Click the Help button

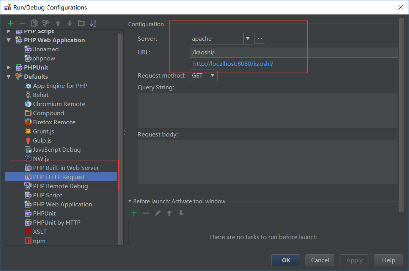tap(388, 260)
